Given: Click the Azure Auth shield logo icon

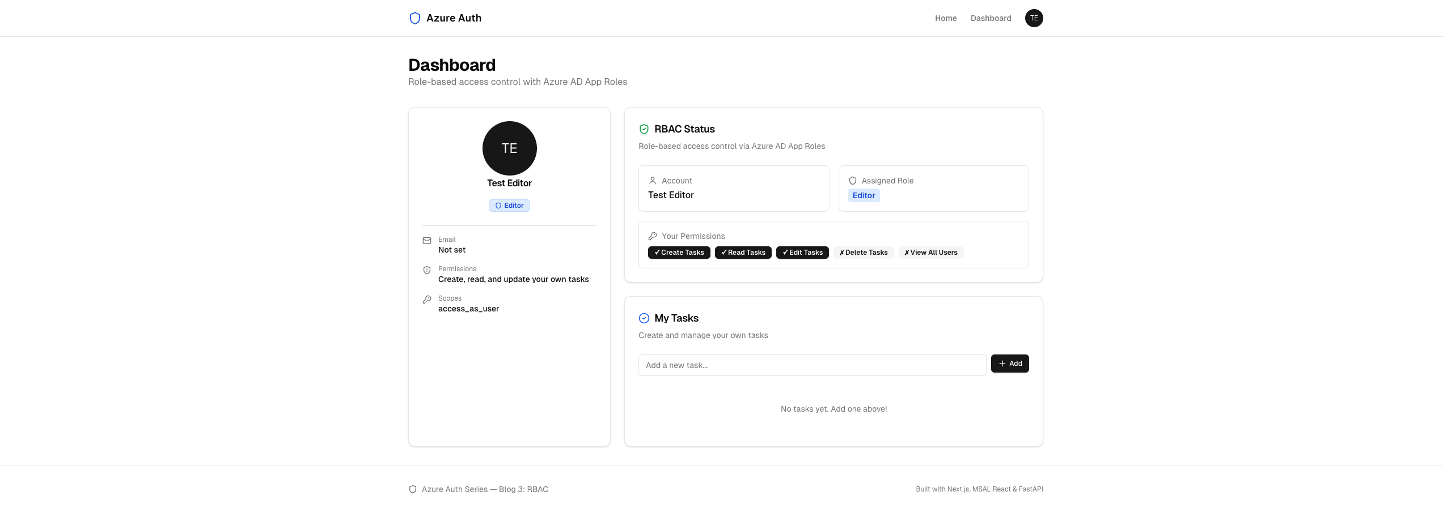Looking at the screenshot, I should pyautogui.click(x=415, y=18).
